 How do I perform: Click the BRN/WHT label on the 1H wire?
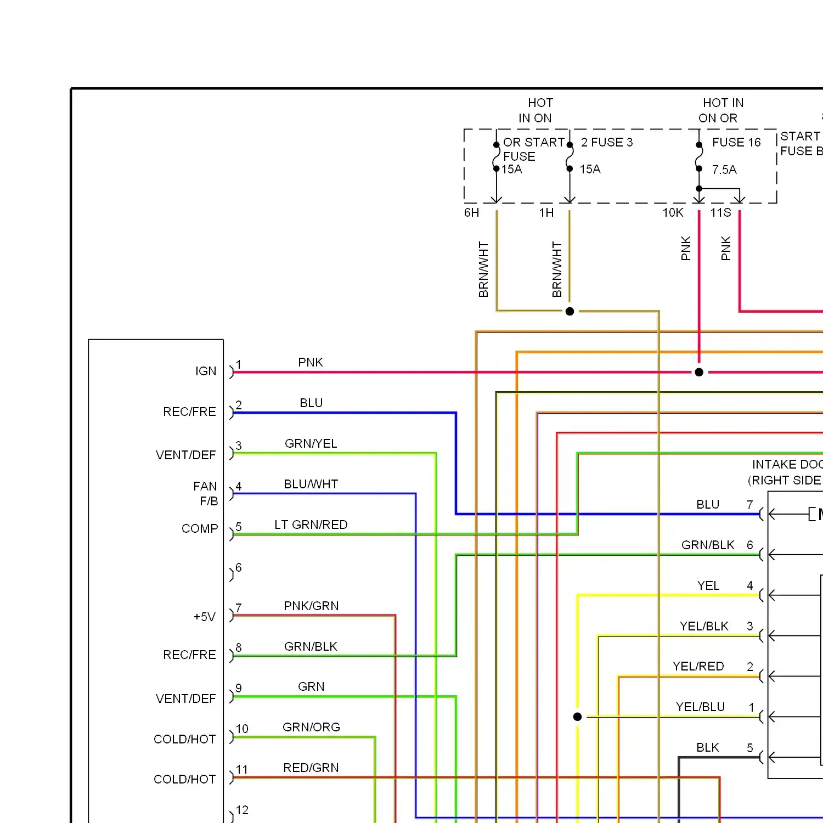pyautogui.click(x=557, y=269)
